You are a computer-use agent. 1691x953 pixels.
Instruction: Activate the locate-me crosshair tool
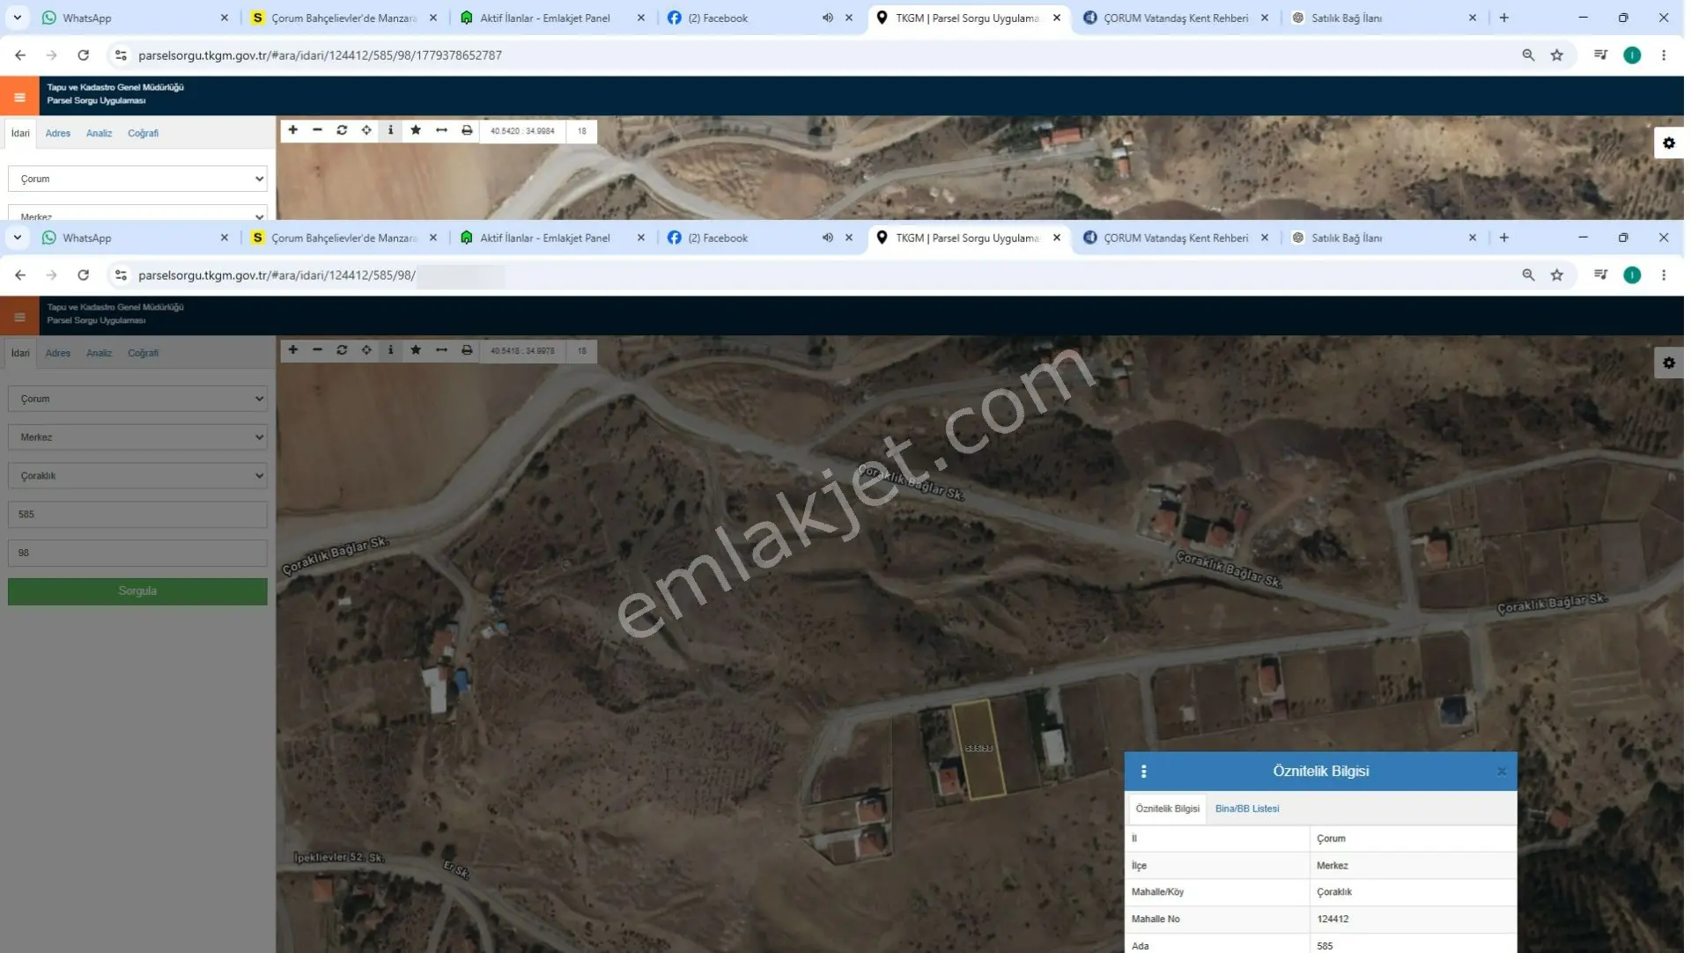pos(366,350)
